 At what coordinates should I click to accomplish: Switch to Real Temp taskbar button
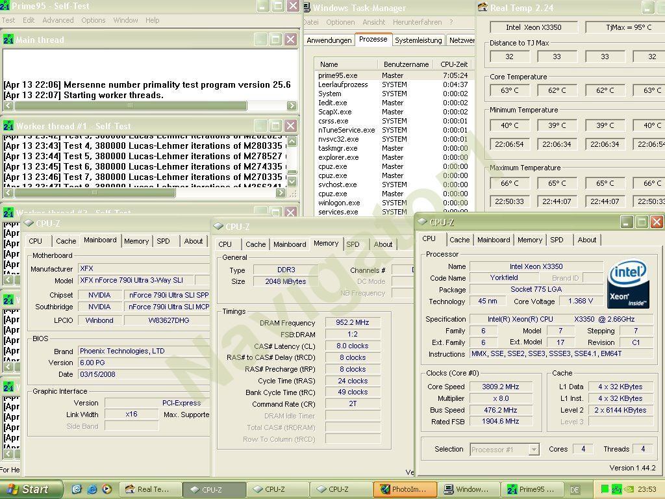pos(150,489)
